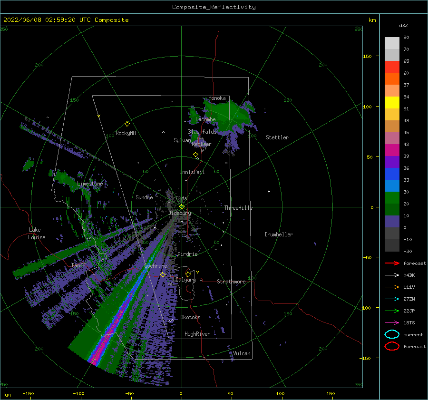Click the Composite_Reflectivity title
This screenshot has height=400, width=428.
click(x=214, y=7)
